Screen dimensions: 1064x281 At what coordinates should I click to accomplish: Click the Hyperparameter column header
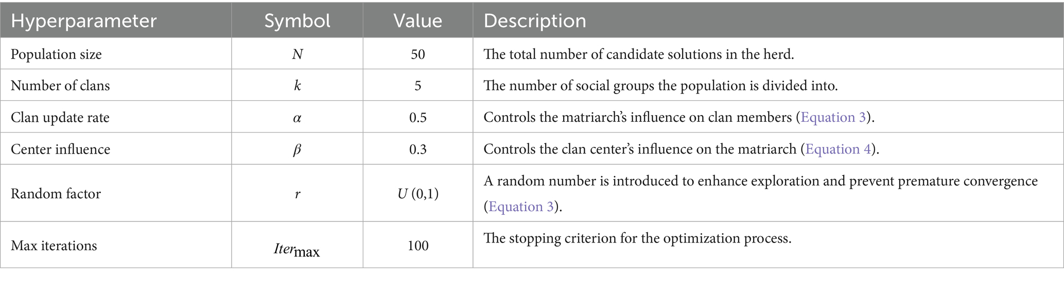pyautogui.click(x=84, y=21)
